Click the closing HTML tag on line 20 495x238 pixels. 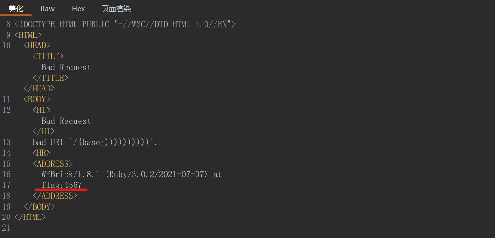tap(30, 217)
